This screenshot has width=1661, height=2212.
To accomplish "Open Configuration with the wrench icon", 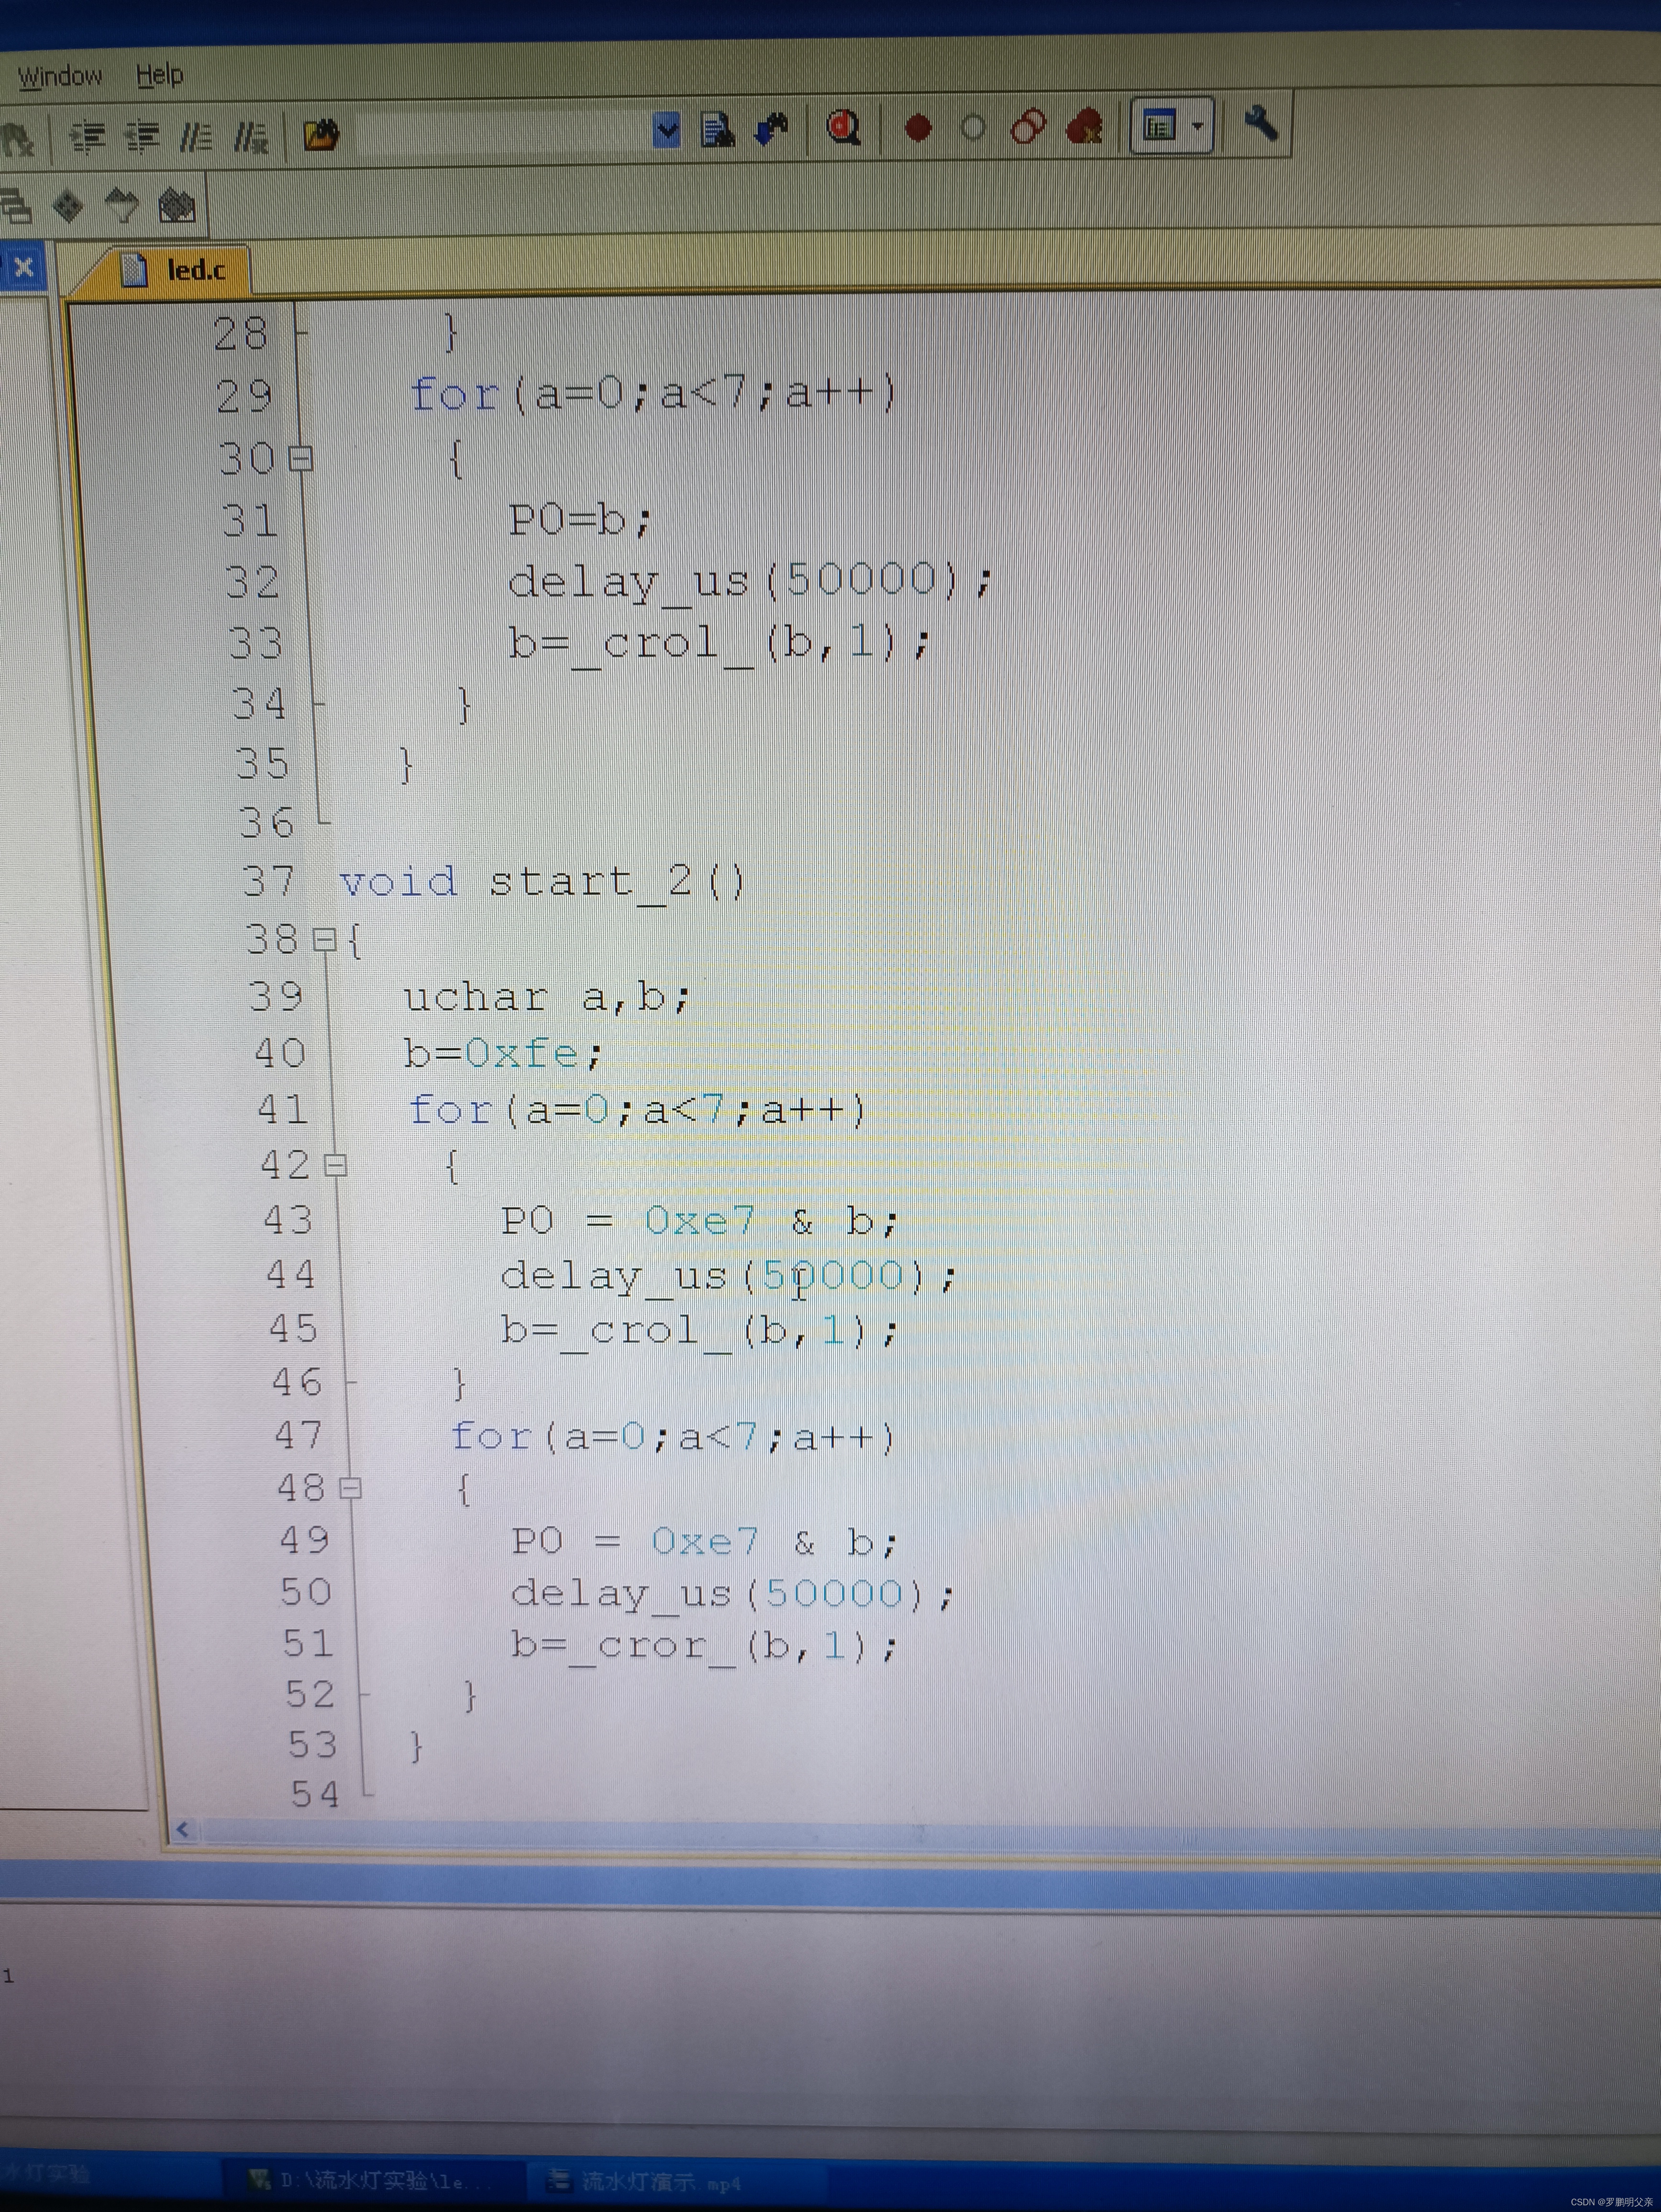I will coord(1262,124).
